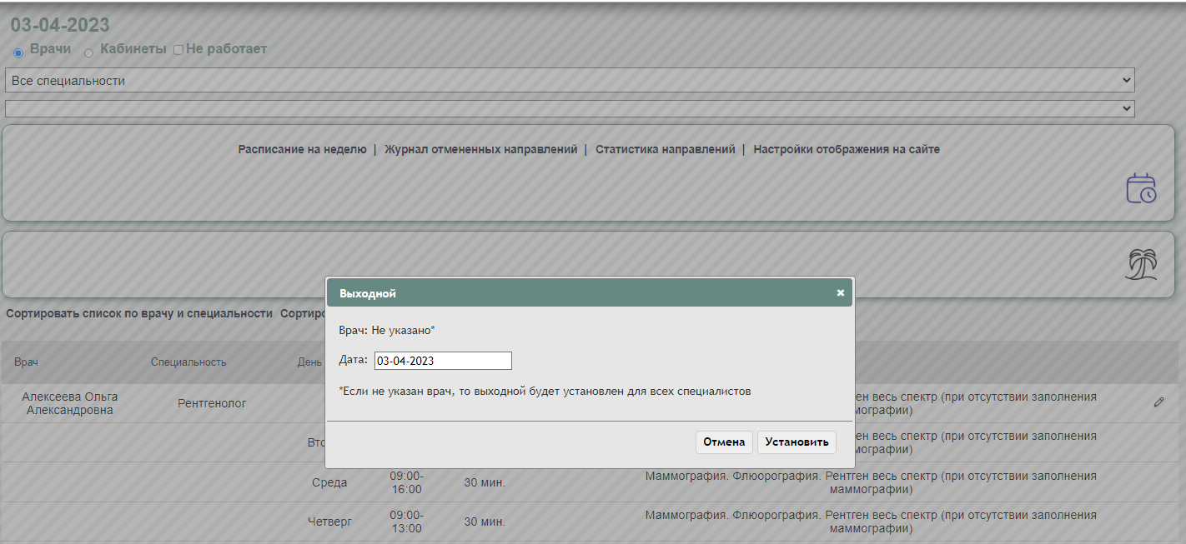The height and width of the screenshot is (544, 1186).
Task: Open Журнал отмененных направлений
Action: click(480, 150)
